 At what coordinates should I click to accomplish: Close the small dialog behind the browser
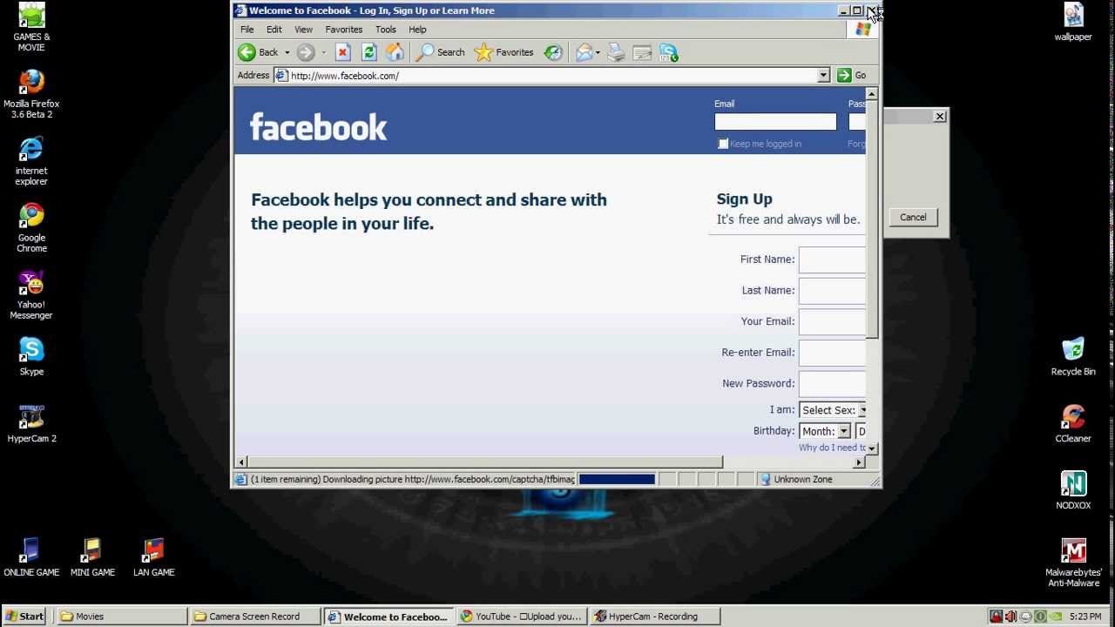click(940, 116)
